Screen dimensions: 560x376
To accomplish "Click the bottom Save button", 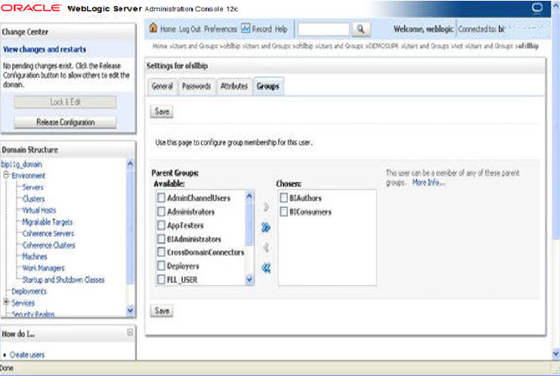I will click(x=162, y=311).
